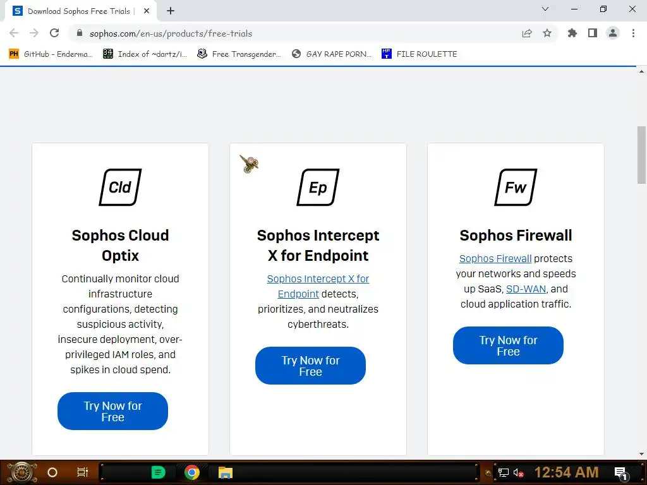Screen dimensions: 647x485
Task: Click the address bar URL
Action: click(171, 33)
